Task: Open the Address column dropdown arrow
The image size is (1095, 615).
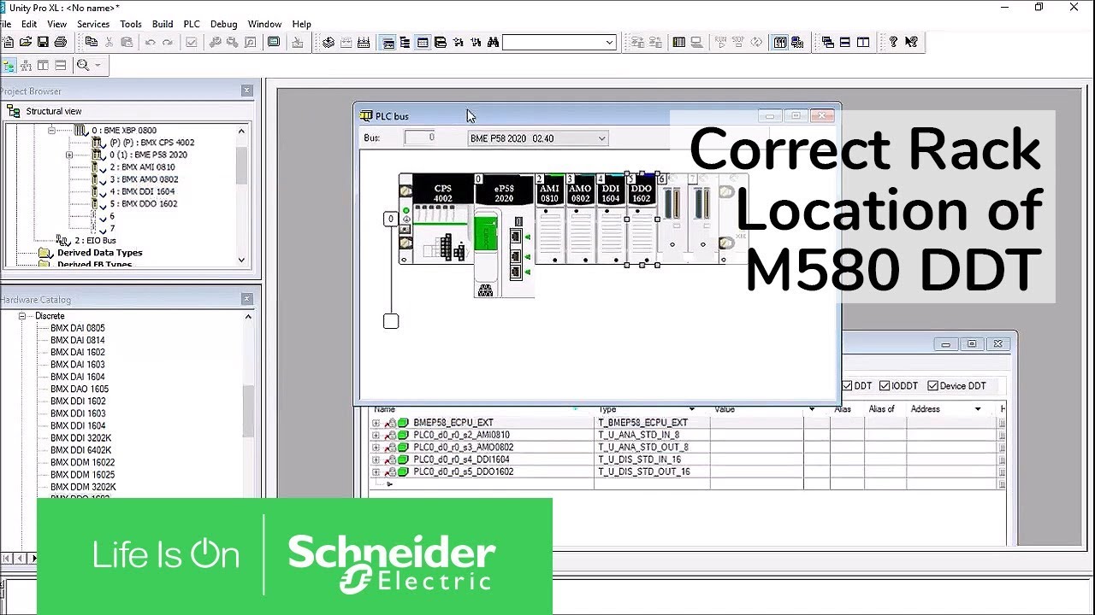Action: [x=978, y=409]
